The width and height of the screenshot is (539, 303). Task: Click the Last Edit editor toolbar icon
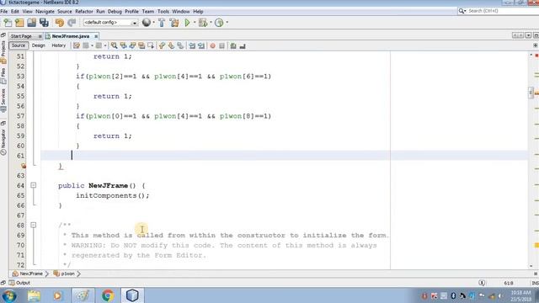click(77, 45)
